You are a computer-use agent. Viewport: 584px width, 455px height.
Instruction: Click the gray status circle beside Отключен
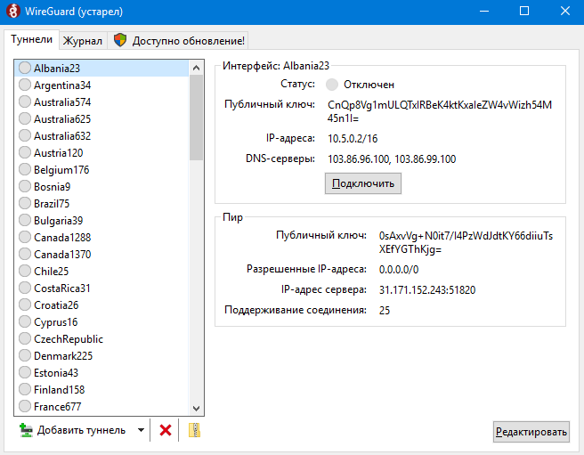click(331, 85)
